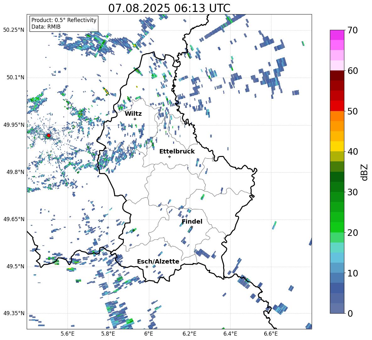Click the latitude label 49.35°N
The image size is (372, 340).
click(x=14, y=313)
